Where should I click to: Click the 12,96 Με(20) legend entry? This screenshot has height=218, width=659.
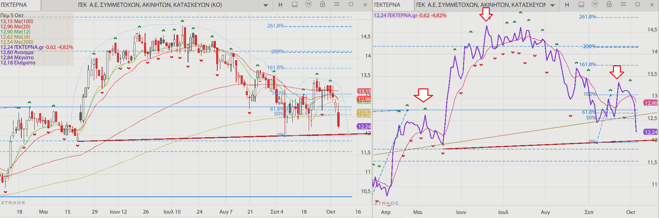point(15,26)
